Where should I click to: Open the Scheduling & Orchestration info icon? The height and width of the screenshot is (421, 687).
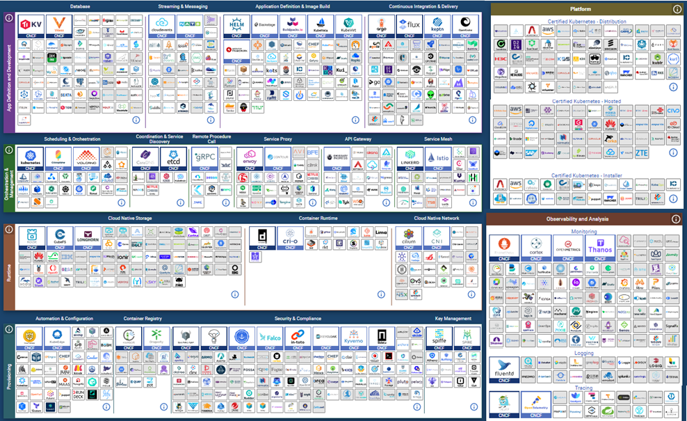tap(122, 202)
